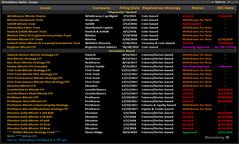
Task: Click the Issuer column header
Action: (x=43, y=8)
